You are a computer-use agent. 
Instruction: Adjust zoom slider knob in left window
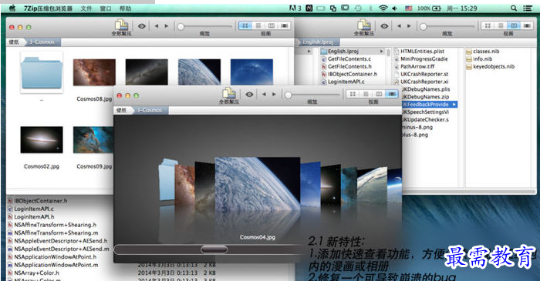(181, 26)
